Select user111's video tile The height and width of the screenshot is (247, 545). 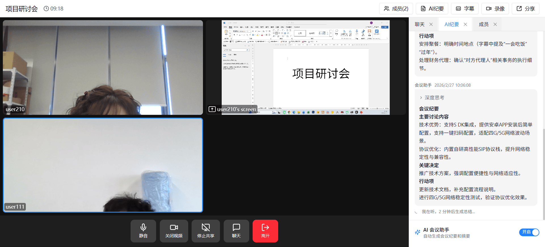pyautogui.click(x=103, y=165)
